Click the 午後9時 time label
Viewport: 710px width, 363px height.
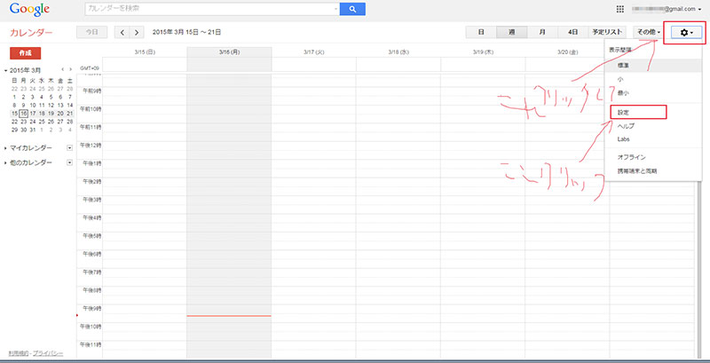pos(92,308)
